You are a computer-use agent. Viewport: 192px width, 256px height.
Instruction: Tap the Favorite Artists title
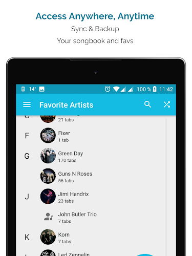click(x=66, y=105)
